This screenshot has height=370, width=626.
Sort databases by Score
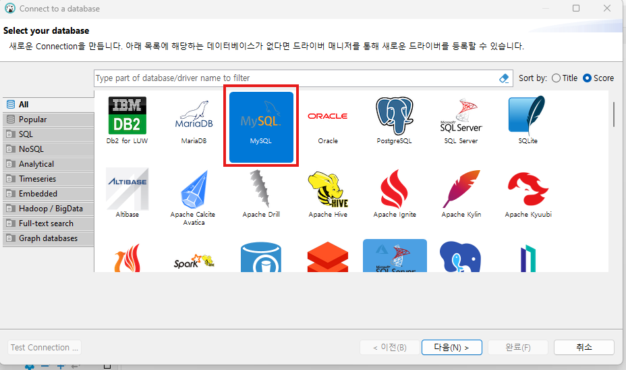click(598, 78)
